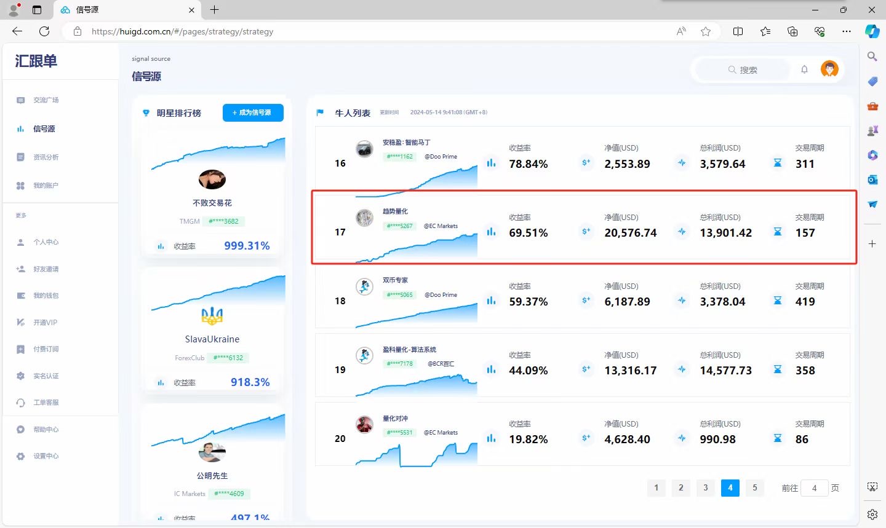Click the 付费订阅 bookmark icon
Image resolution: width=886 pixels, height=528 pixels.
[x=20, y=349]
